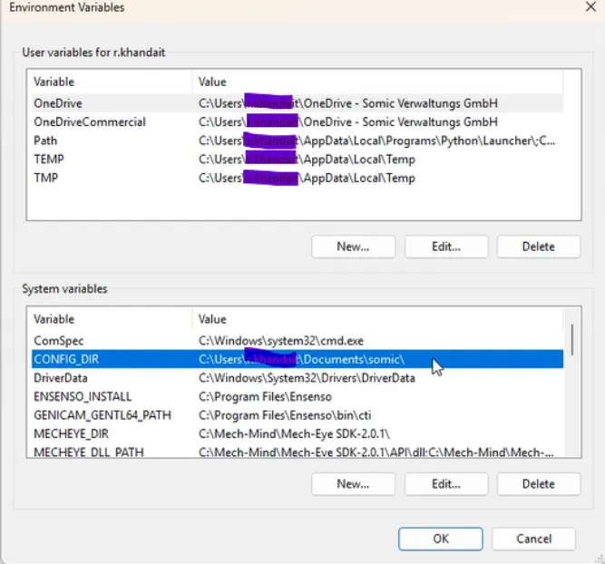Click Path value ending Python\Launcher

(377, 141)
